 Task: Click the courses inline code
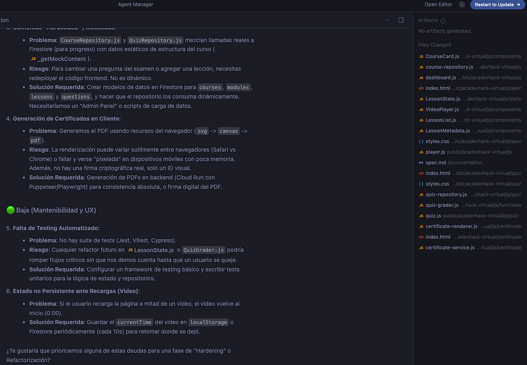[x=210, y=88]
